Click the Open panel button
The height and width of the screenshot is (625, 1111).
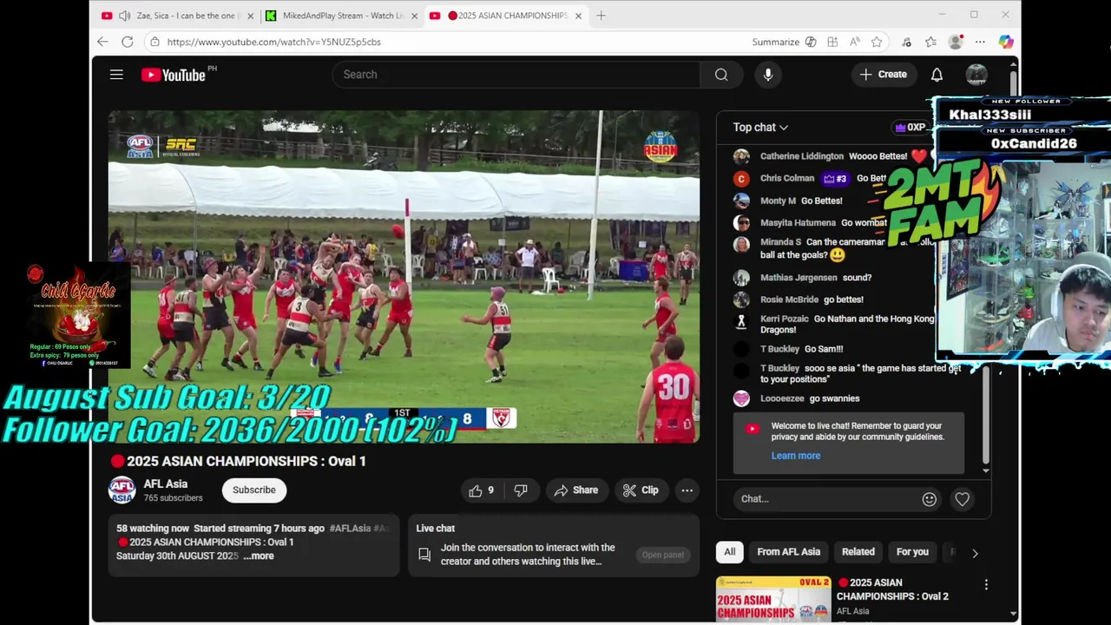tap(663, 555)
